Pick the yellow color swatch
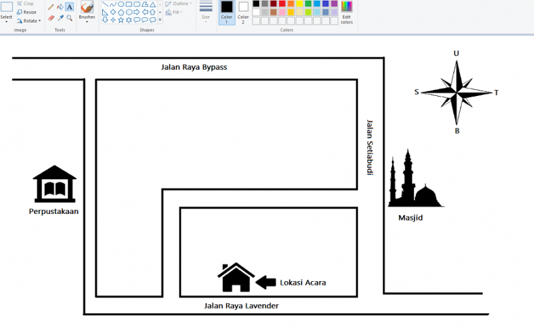 tap(300, 4)
